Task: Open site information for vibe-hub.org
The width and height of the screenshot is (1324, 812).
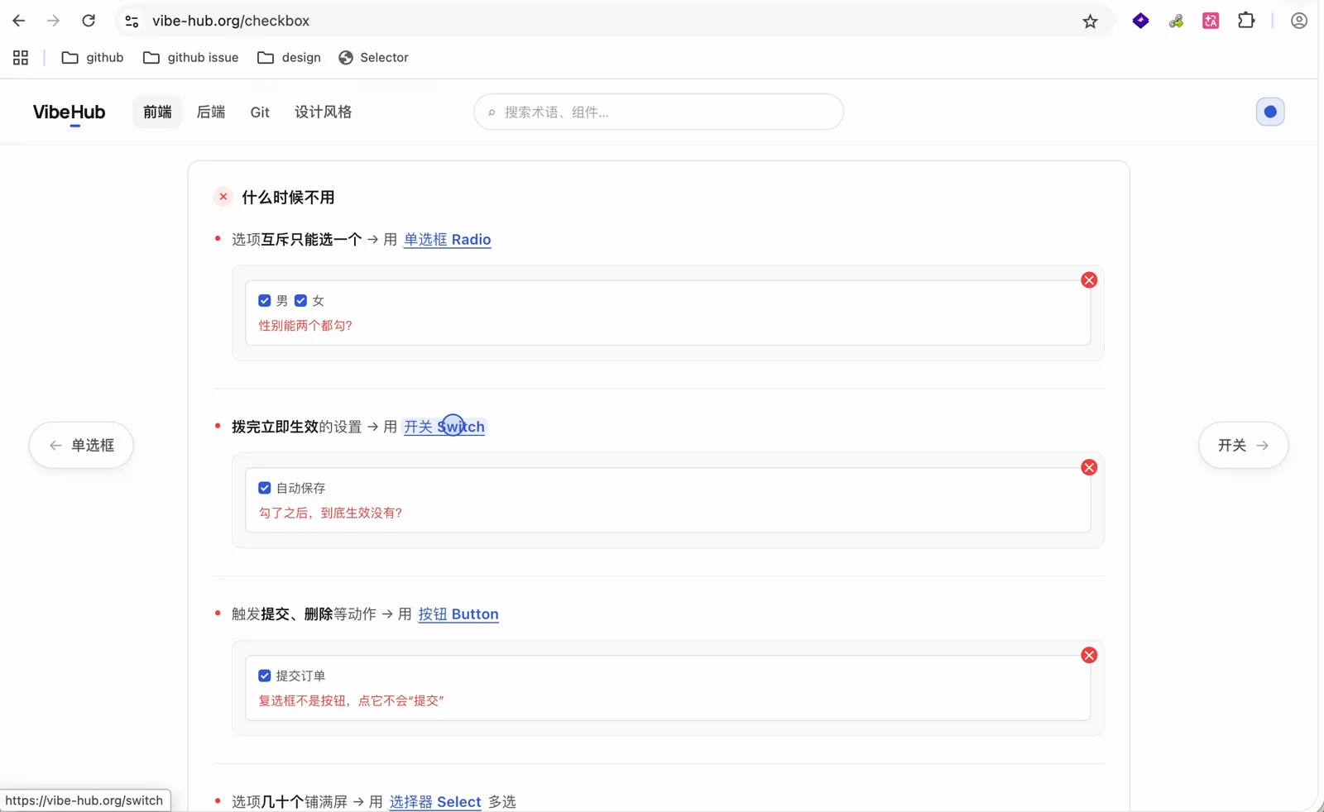Action: 132,21
